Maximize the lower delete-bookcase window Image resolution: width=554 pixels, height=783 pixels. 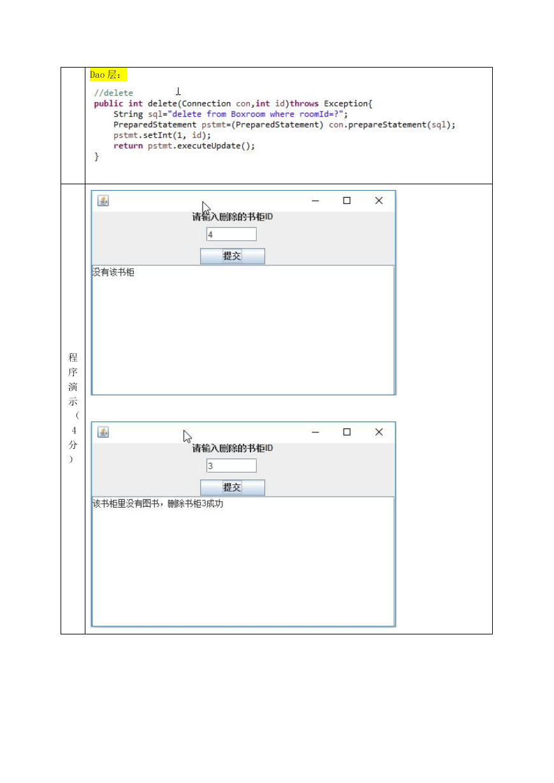347,432
